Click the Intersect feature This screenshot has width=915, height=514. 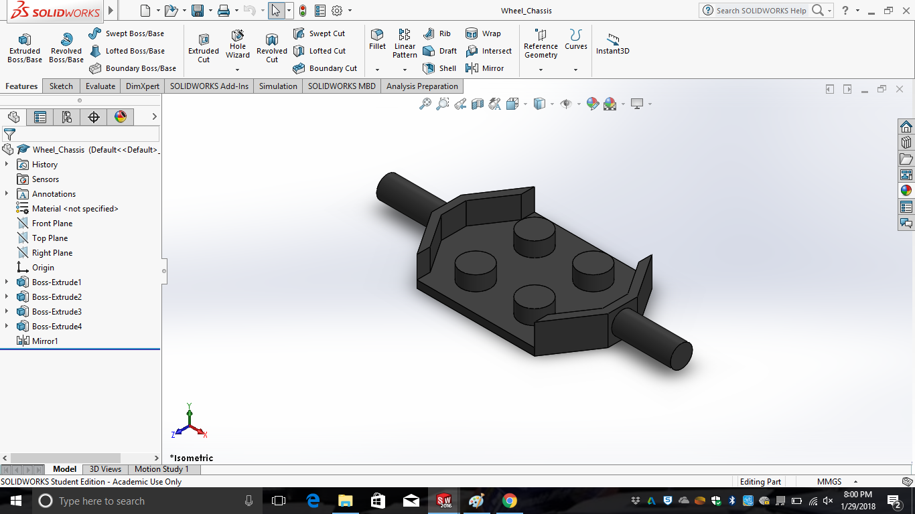coord(488,51)
